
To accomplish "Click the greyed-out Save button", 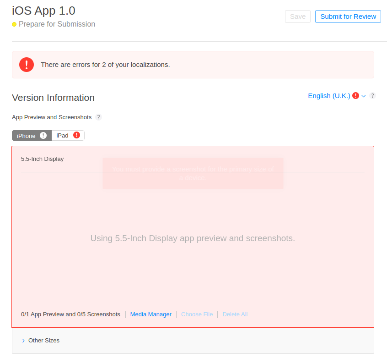I will (x=298, y=17).
